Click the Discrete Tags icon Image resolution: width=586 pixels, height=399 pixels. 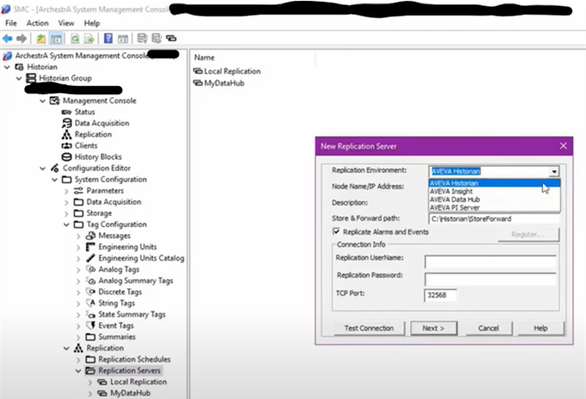(91, 292)
